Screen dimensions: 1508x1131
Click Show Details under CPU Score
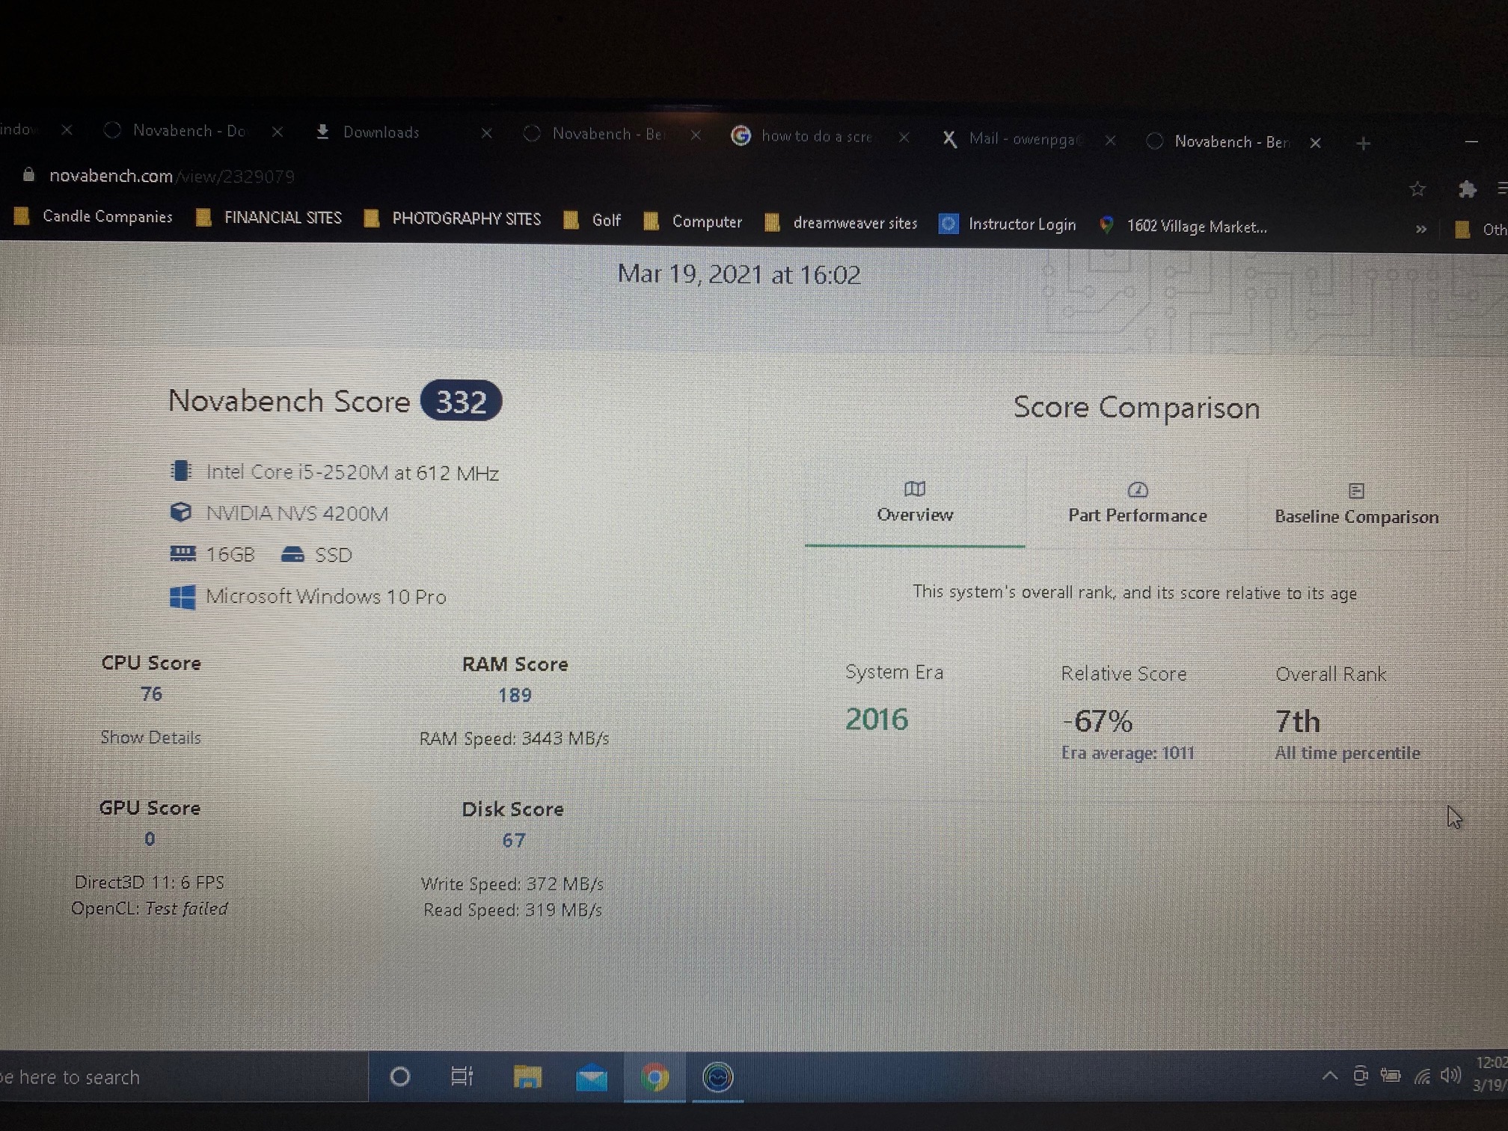(150, 737)
